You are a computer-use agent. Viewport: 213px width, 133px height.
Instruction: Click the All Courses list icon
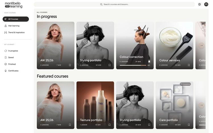click(6, 19)
